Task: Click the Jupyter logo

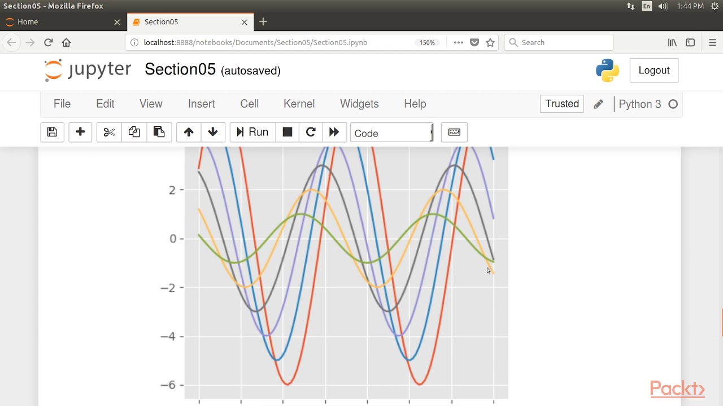Action: pyautogui.click(x=88, y=70)
